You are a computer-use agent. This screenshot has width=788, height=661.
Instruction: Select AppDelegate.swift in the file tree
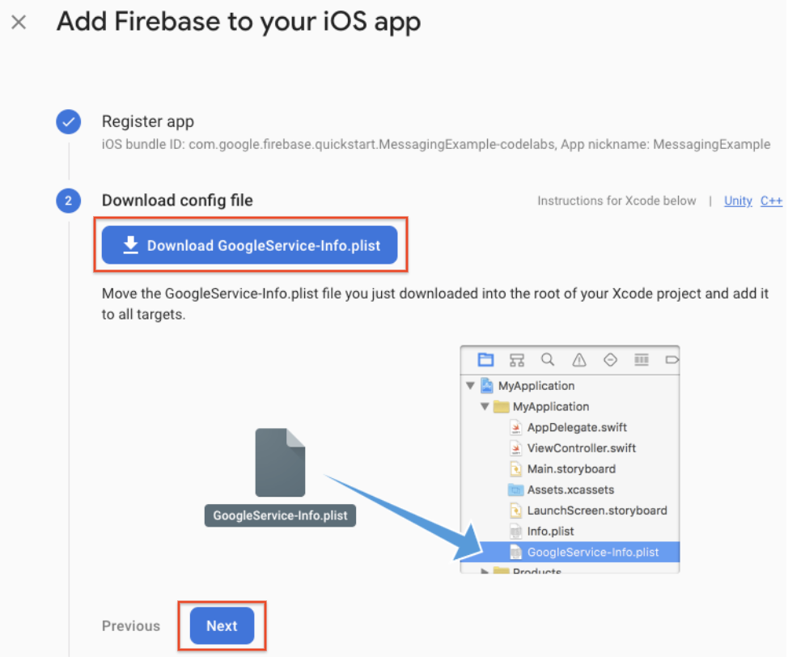pyautogui.click(x=576, y=427)
